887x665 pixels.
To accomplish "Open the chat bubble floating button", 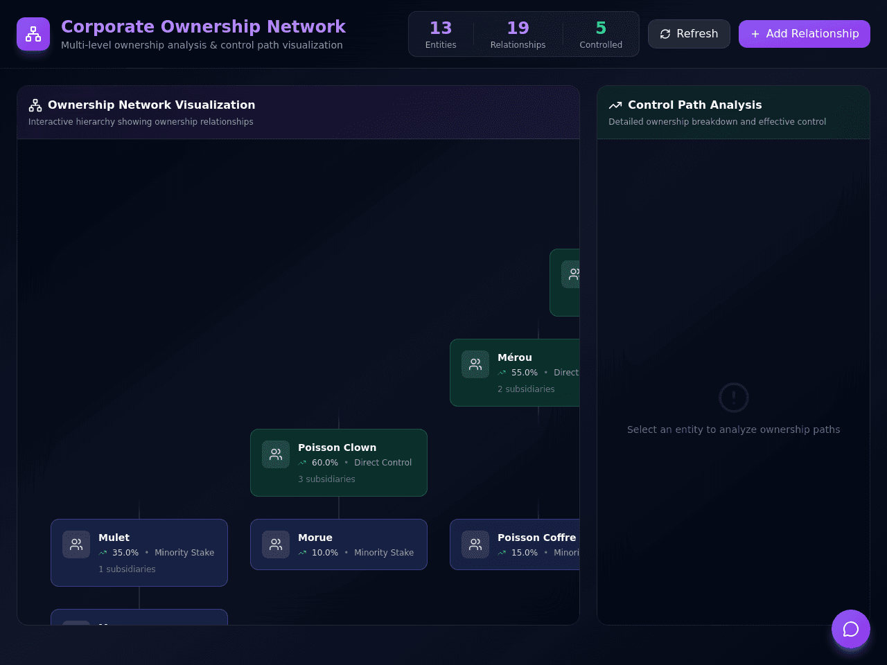I will point(851,629).
